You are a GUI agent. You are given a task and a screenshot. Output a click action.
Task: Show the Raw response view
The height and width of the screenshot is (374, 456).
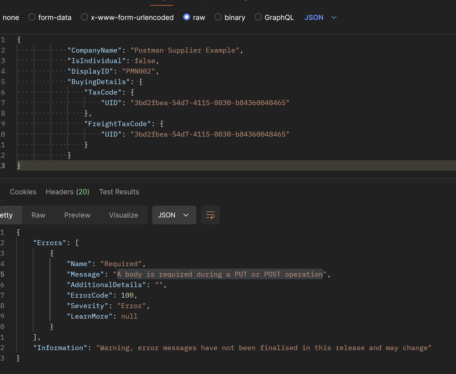(x=38, y=215)
